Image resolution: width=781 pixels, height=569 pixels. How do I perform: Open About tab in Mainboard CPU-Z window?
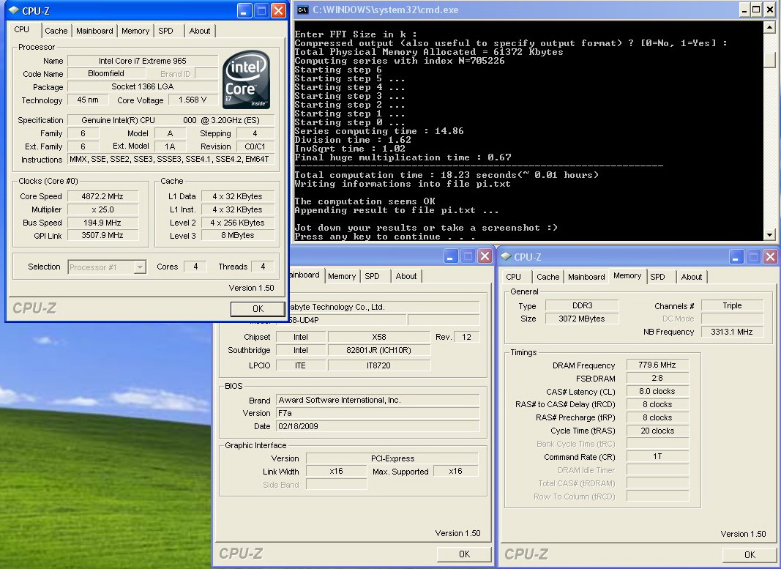[406, 277]
